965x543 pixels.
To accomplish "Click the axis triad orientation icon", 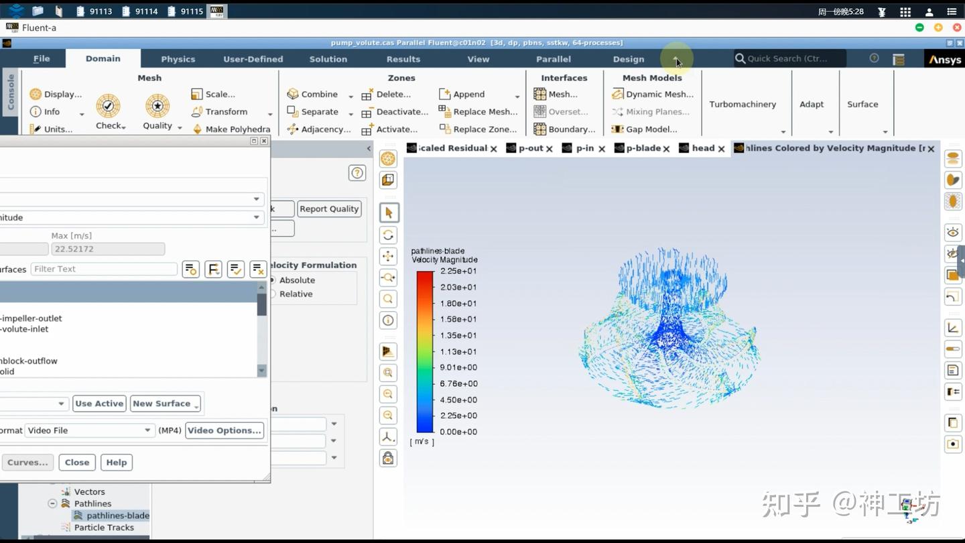I will pos(389,437).
